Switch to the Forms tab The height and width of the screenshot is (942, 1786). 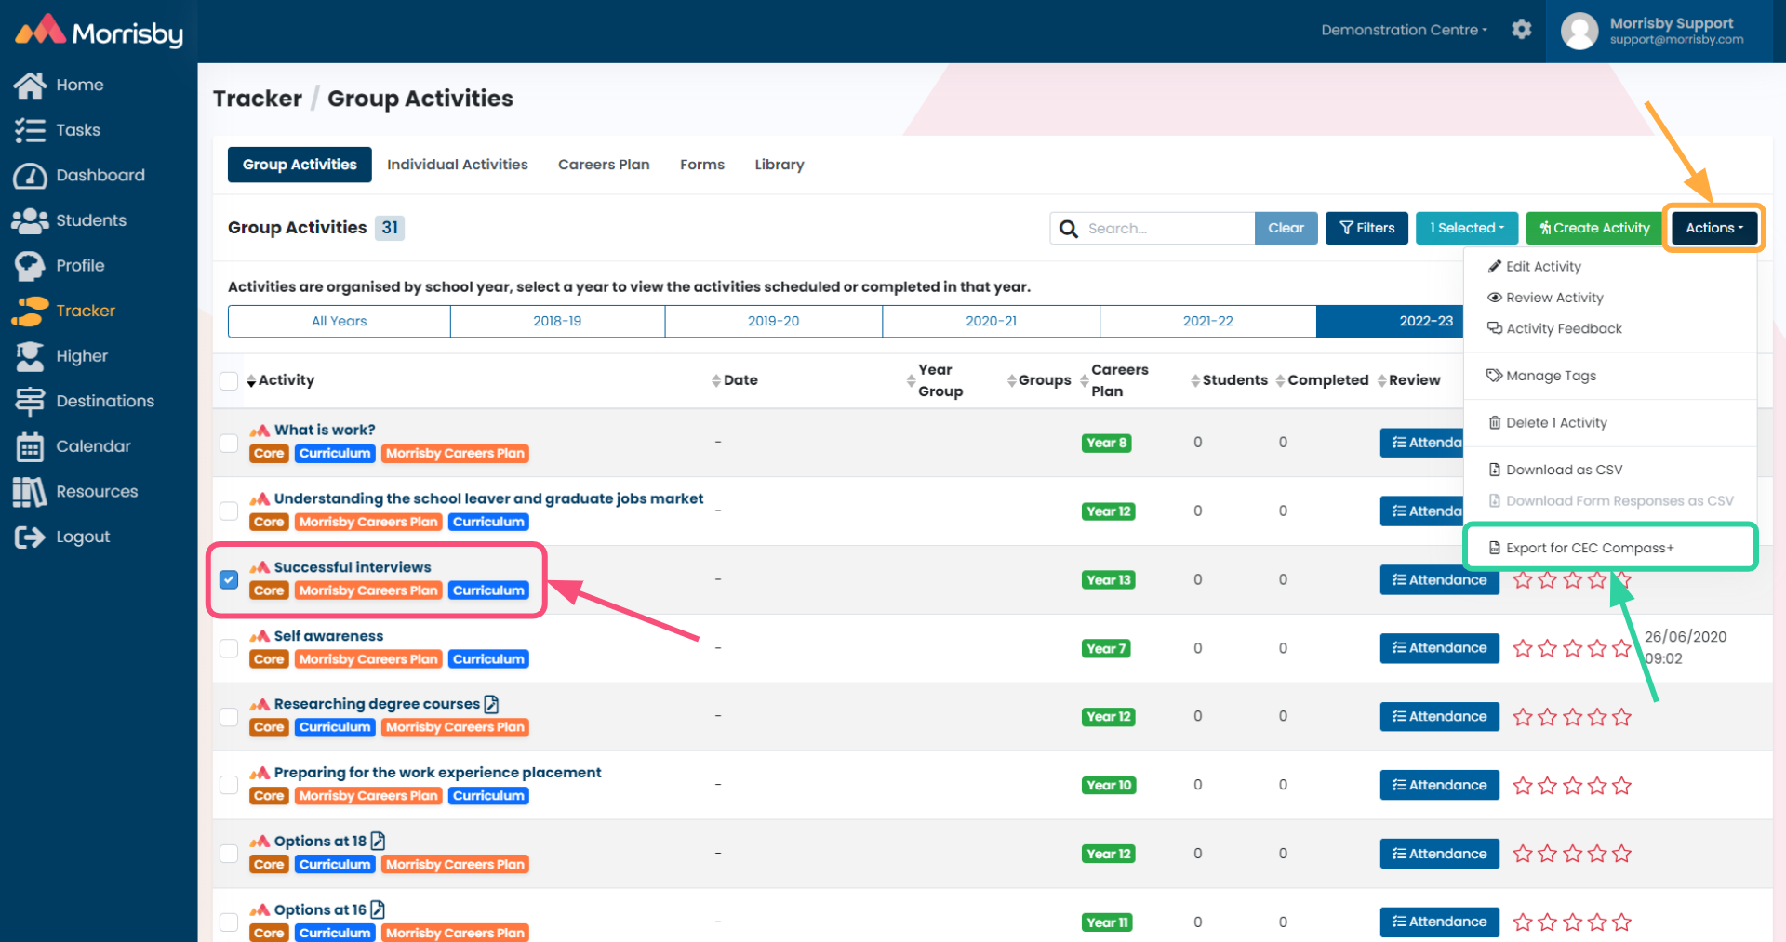tap(702, 165)
